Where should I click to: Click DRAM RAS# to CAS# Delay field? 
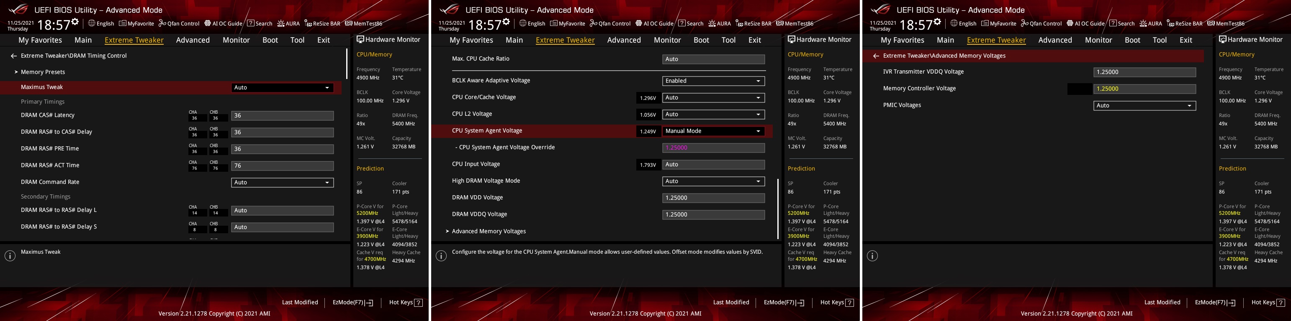pos(282,133)
